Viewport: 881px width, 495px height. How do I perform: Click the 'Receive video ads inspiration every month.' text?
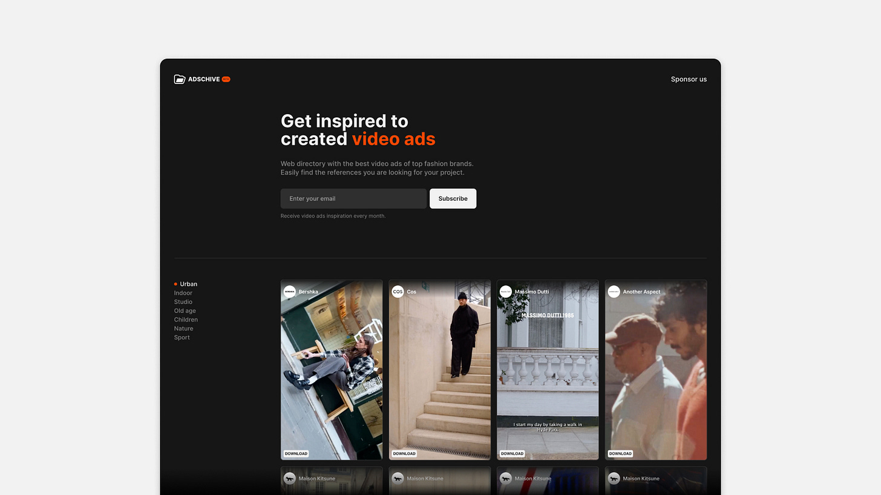[333, 216]
